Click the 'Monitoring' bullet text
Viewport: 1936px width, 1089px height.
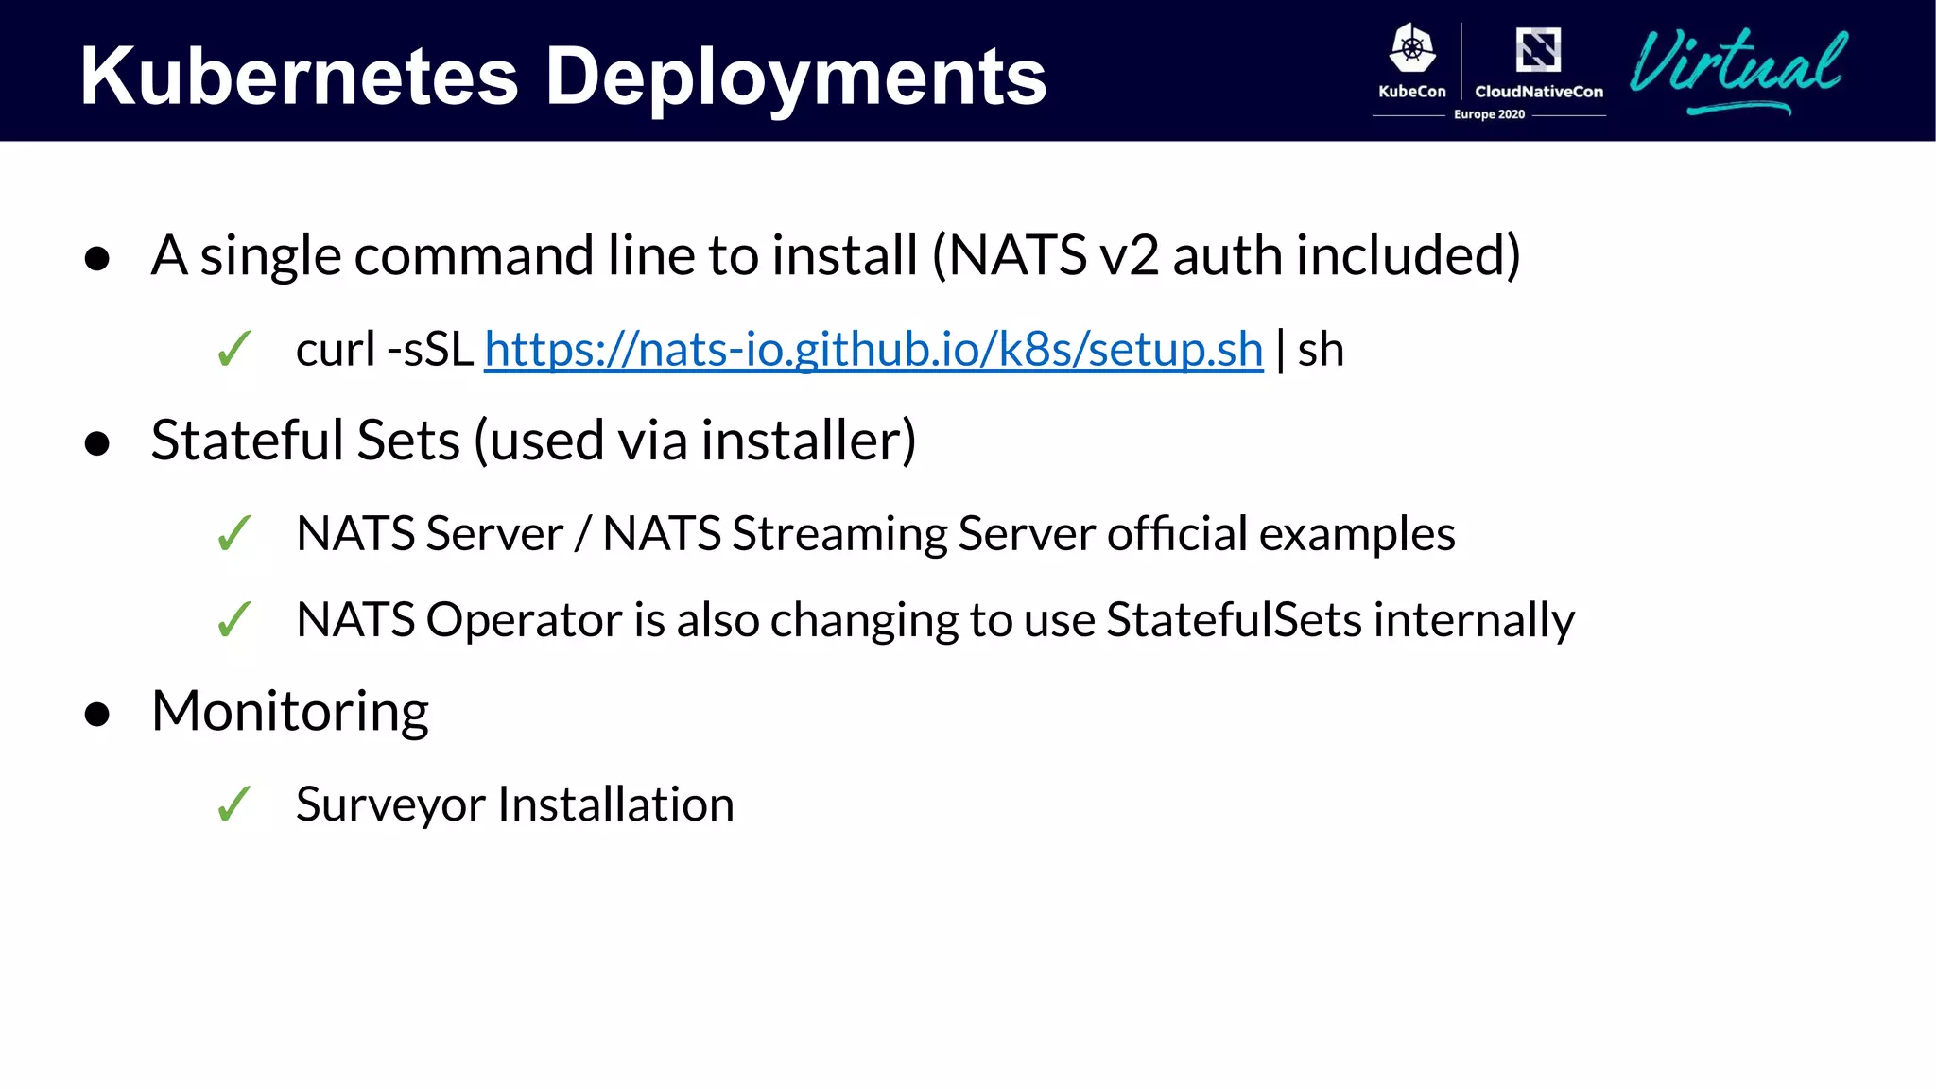point(289,711)
